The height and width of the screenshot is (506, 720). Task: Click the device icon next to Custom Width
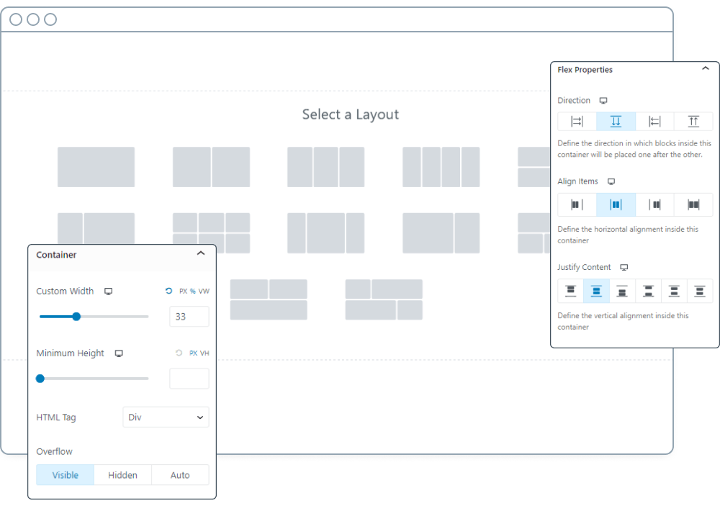pos(109,291)
